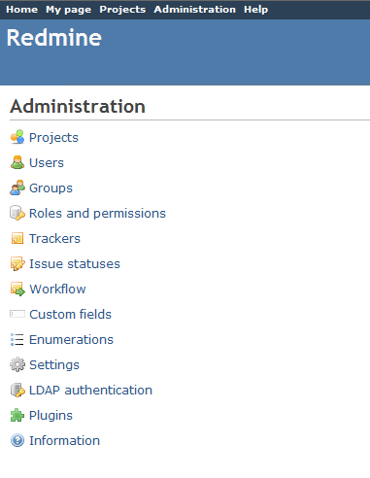Open the Roles and permissions link
This screenshot has height=478, width=370.
click(x=97, y=214)
